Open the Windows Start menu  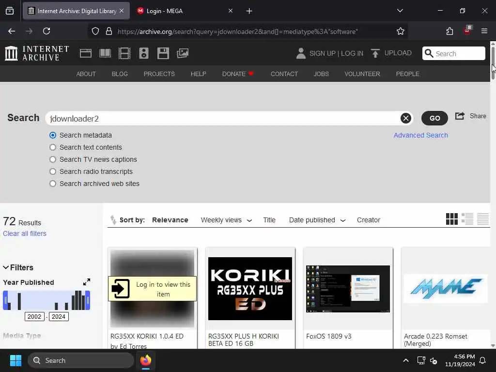coord(15,360)
